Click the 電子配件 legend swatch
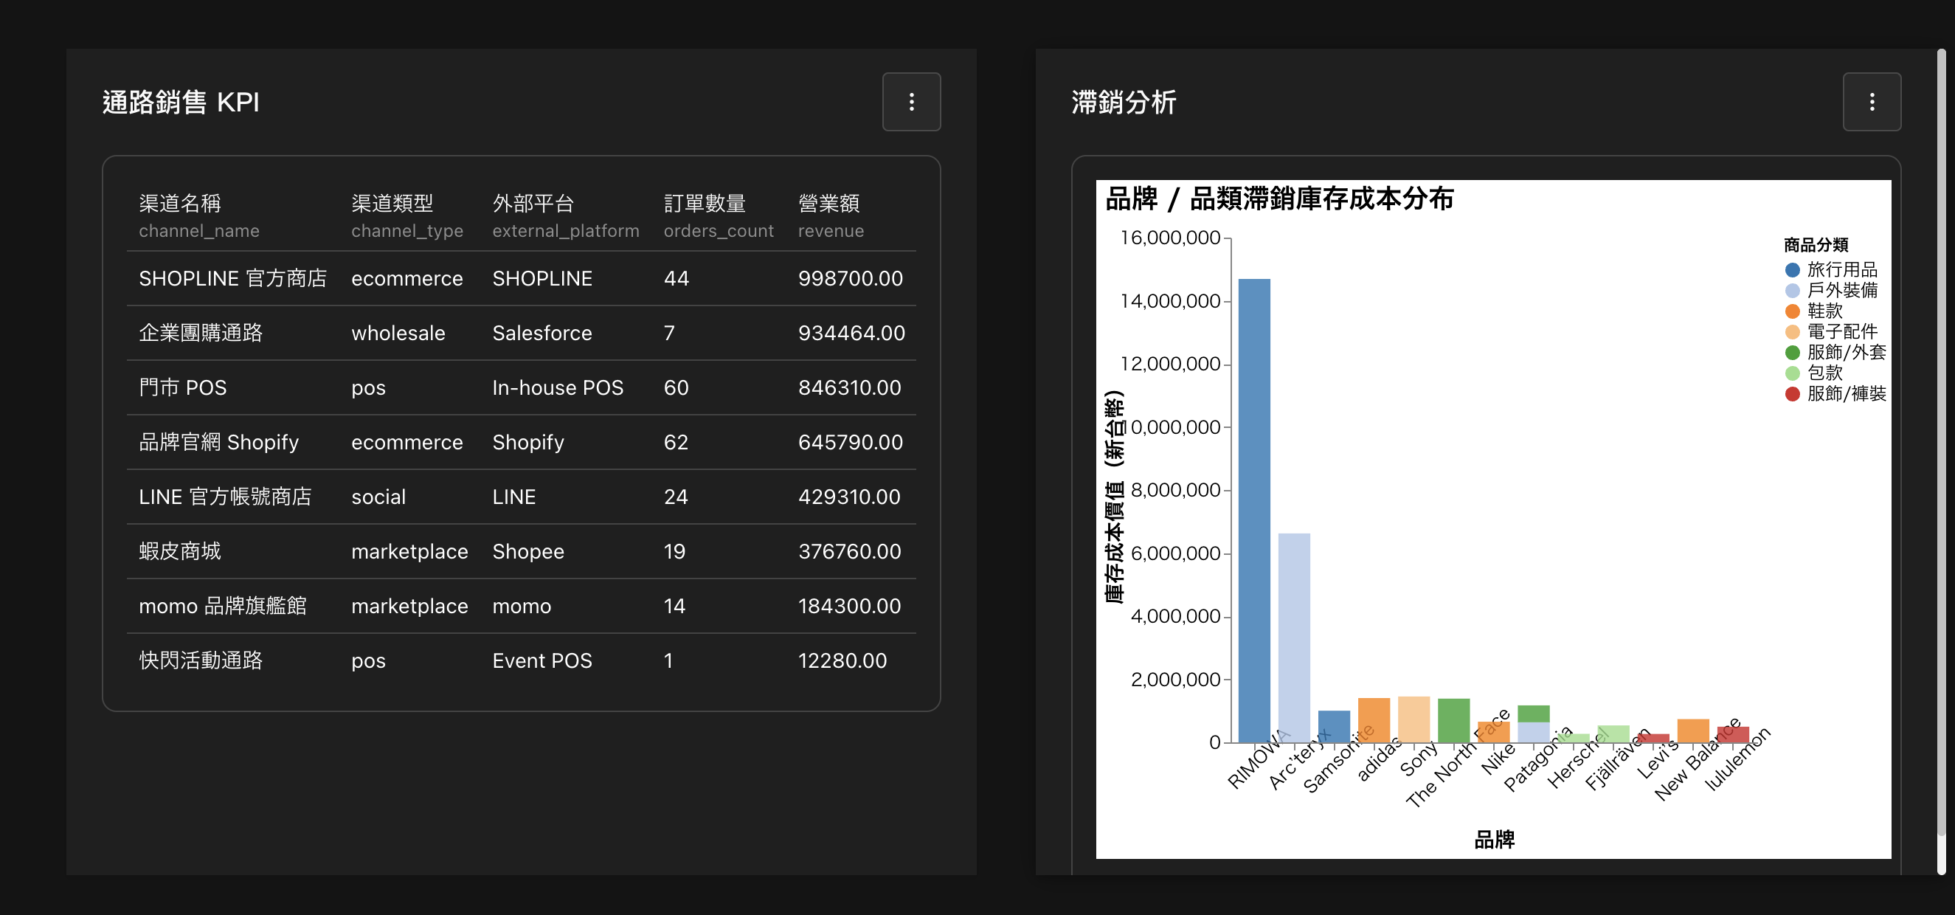Screen dimensions: 1955x915 1792,332
